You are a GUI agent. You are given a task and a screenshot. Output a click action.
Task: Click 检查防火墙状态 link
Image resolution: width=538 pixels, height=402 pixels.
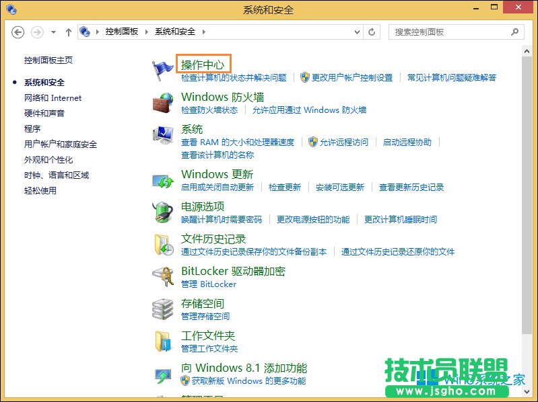point(209,110)
